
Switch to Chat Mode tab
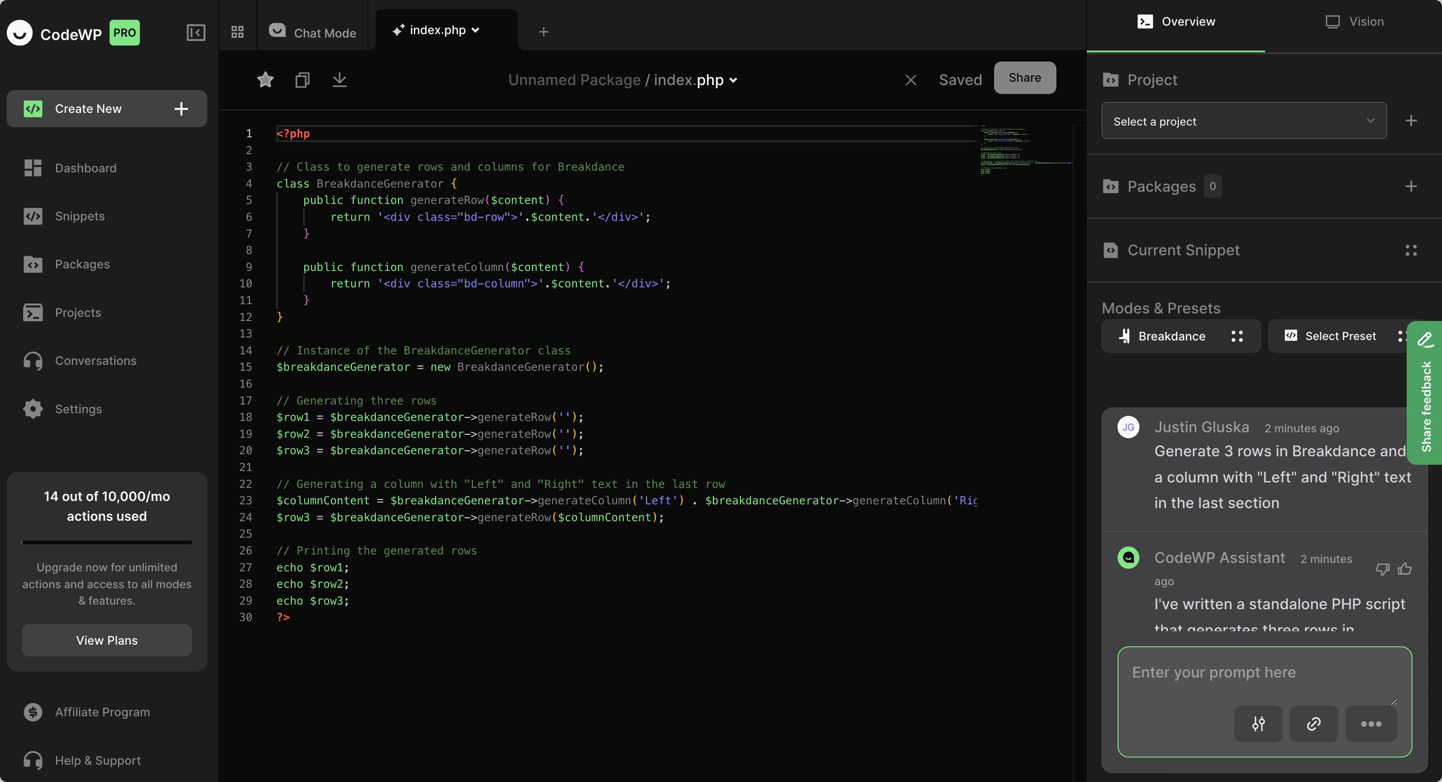pos(313,32)
